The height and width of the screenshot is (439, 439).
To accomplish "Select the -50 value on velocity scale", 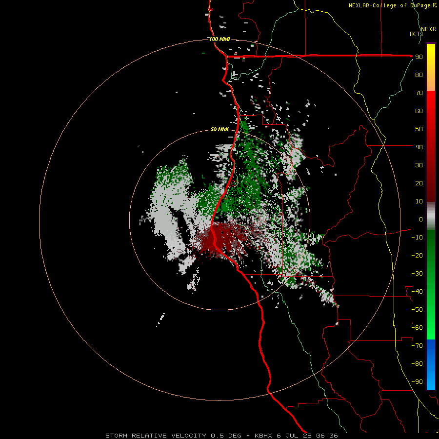I will pyautogui.click(x=417, y=310).
